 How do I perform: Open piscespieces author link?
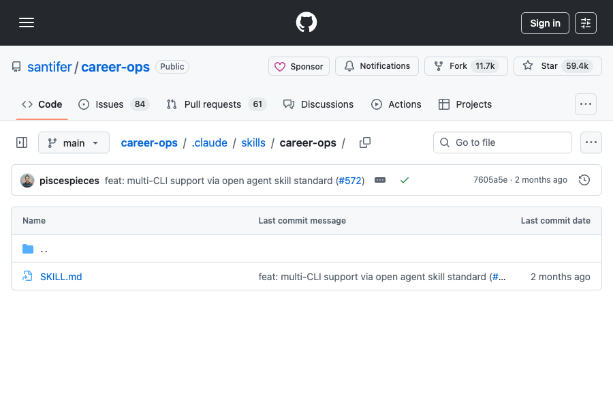tap(69, 181)
